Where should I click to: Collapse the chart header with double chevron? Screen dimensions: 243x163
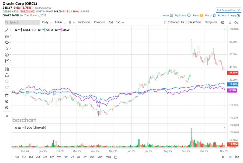pos(230,22)
